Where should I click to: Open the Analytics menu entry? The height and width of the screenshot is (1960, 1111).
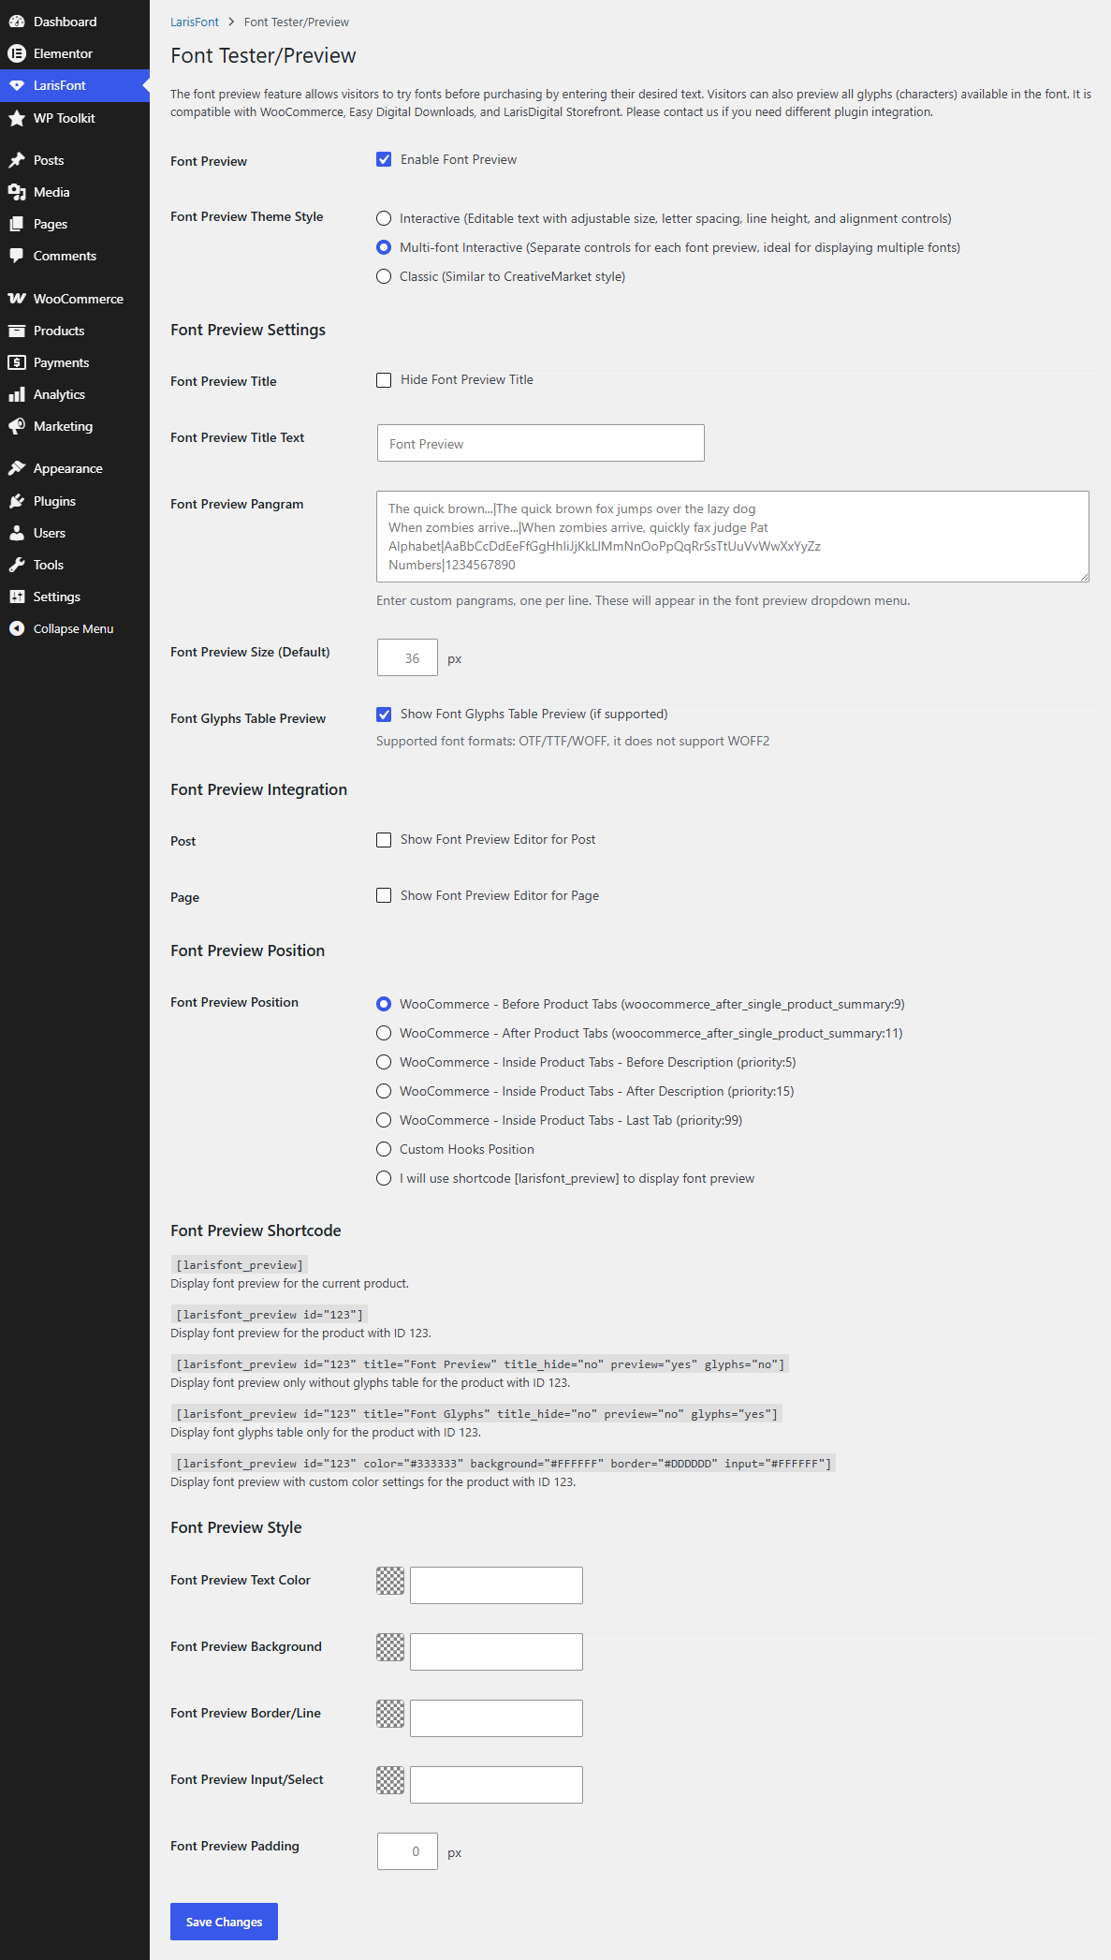75,394
